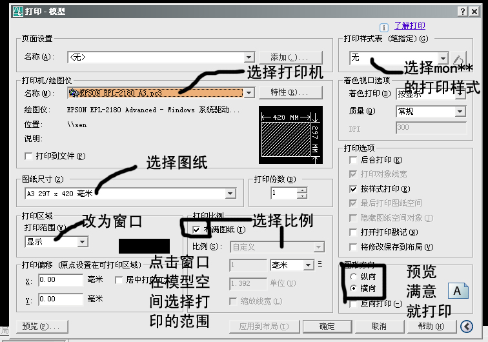
Task: Toggle the 打印对象线宽 checkbox
Action: (353, 174)
